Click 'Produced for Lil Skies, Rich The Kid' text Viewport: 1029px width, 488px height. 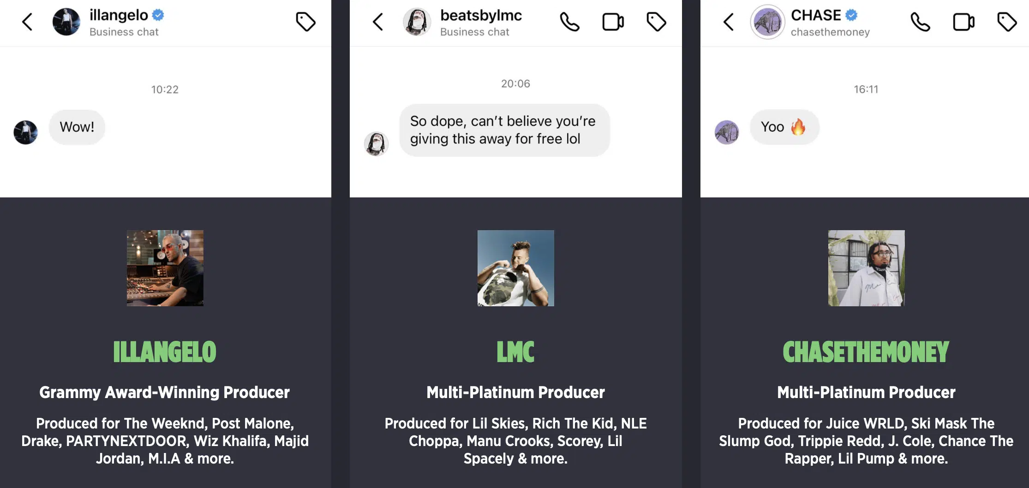coord(515,441)
